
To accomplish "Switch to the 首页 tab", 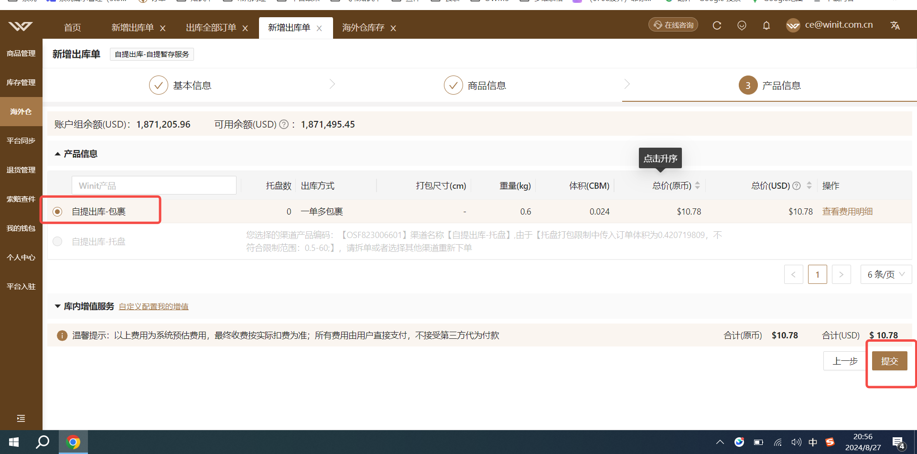I will [x=73, y=28].
